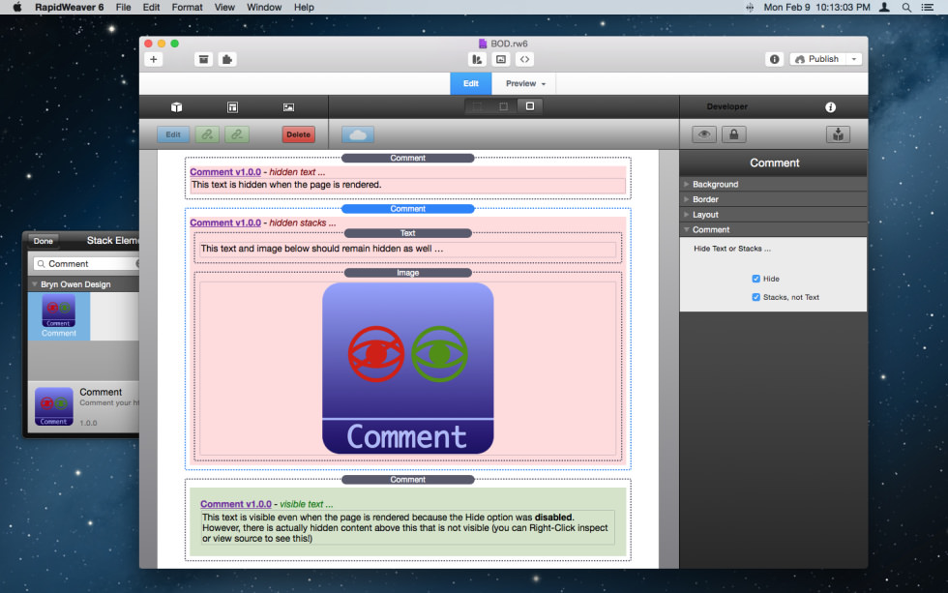
Task: Open RapidWeaver 6 menu
Action: [69, 7]
